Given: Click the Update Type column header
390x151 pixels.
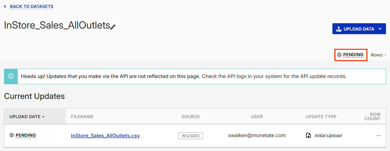Looking at the screenshot, I should [321, 116].
